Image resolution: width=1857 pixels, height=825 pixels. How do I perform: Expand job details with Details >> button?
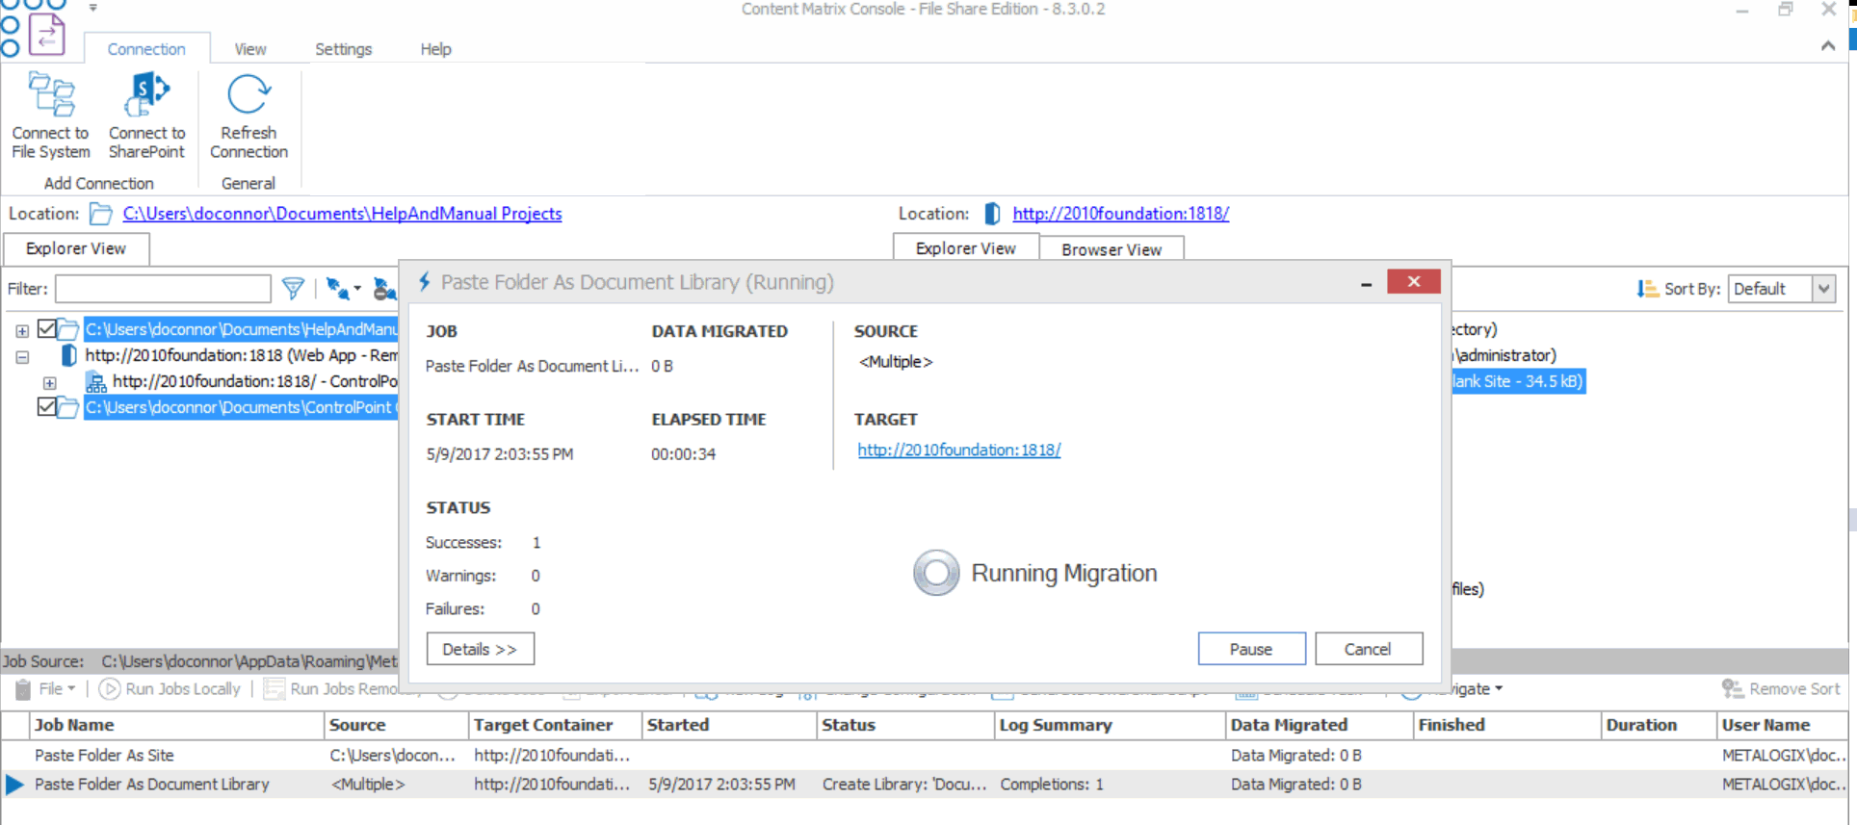(480, 649)
